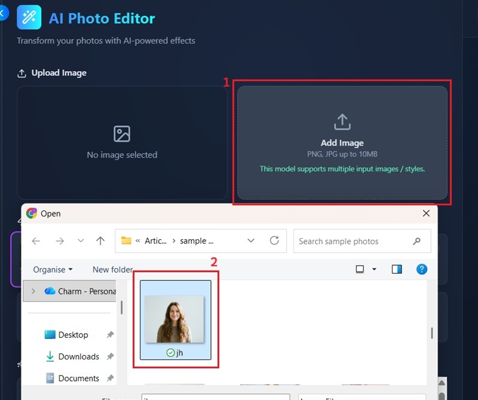Screen dimensions: 478x400
Task: Click the upload icon next to Upload Image
Action: [x=22, y=73]
